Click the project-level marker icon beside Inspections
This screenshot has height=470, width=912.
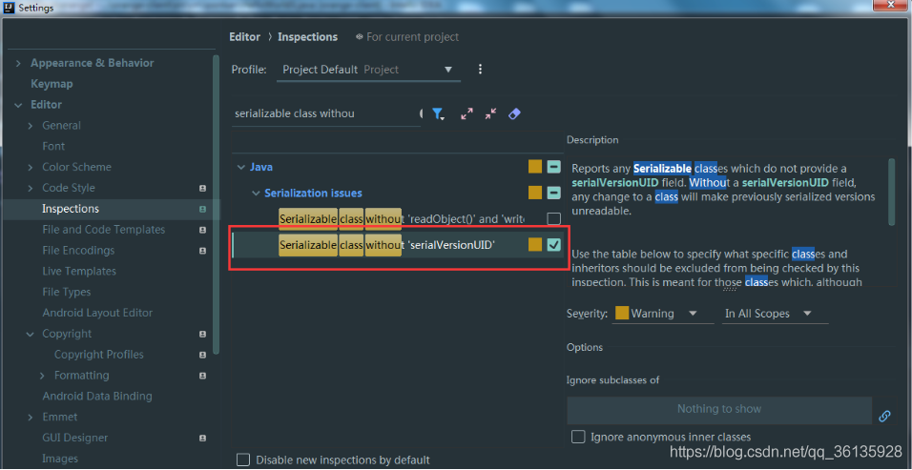pyautogui.click(x=202, y=209)
